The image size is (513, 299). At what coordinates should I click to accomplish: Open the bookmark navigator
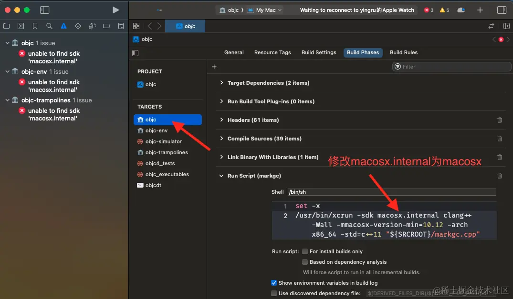coord(35,26)
